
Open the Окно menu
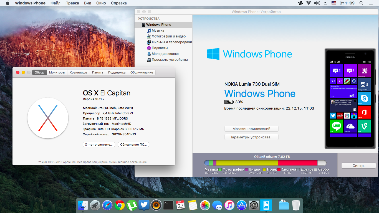(101, 3)
